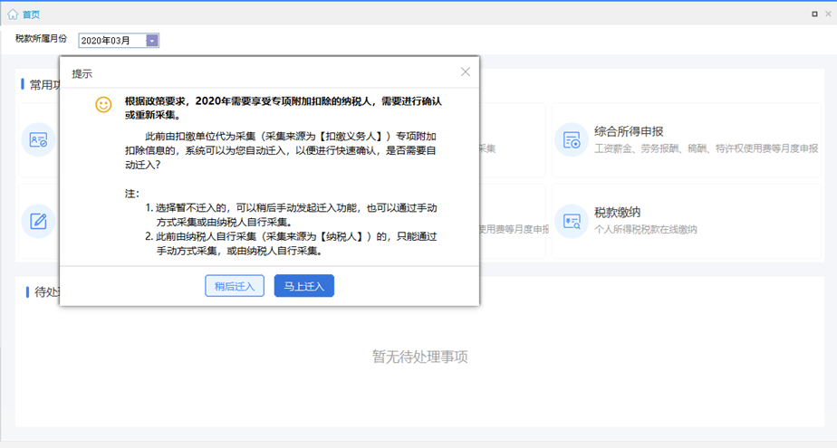
Task: Click the 个人所得税税款在线缴纳 description
Action: click(646, 230)
